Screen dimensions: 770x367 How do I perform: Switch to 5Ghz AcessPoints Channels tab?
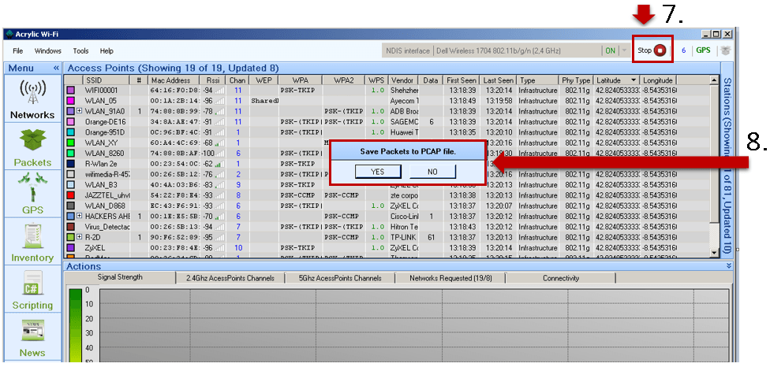340,278
